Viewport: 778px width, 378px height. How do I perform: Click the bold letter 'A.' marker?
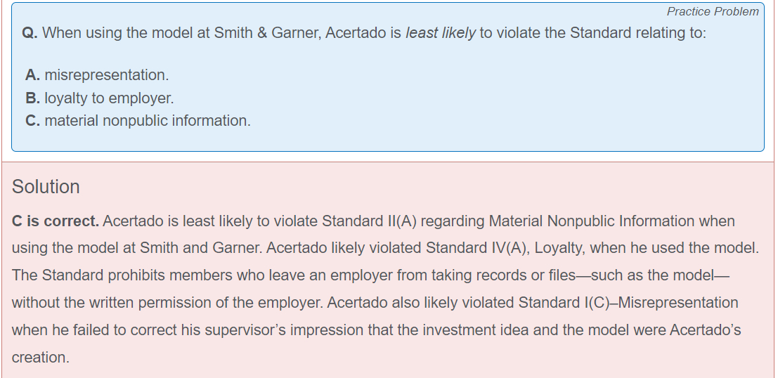(x=33, y=74)
